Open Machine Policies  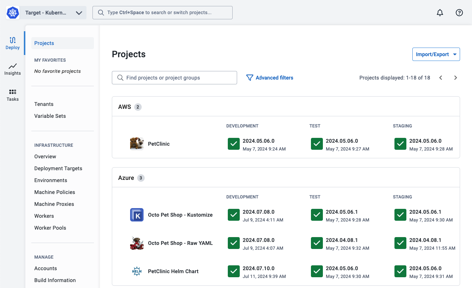tap(55, 192)
